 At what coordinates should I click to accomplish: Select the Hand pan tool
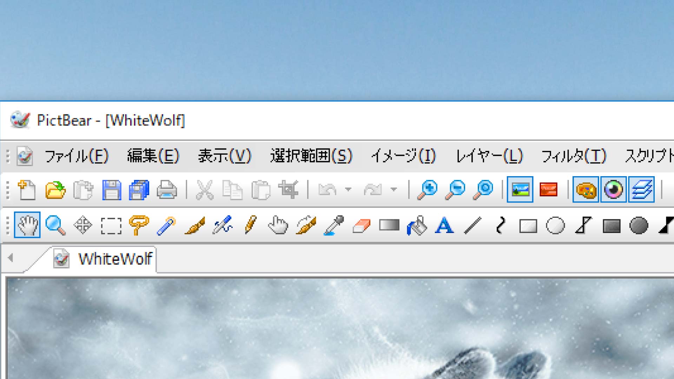pyautogui.click(x=27, y=225)
